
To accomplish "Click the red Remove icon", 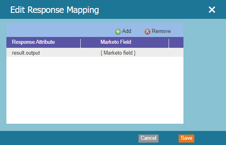I will (147, 32).
